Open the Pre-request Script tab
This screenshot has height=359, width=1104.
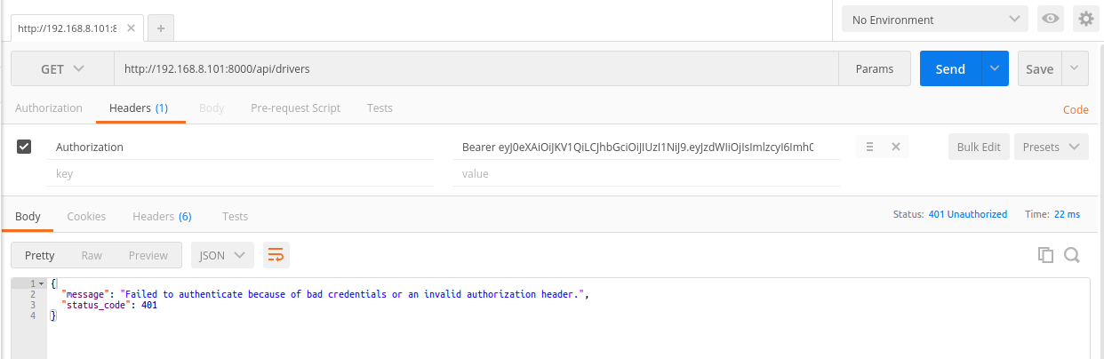295,108
